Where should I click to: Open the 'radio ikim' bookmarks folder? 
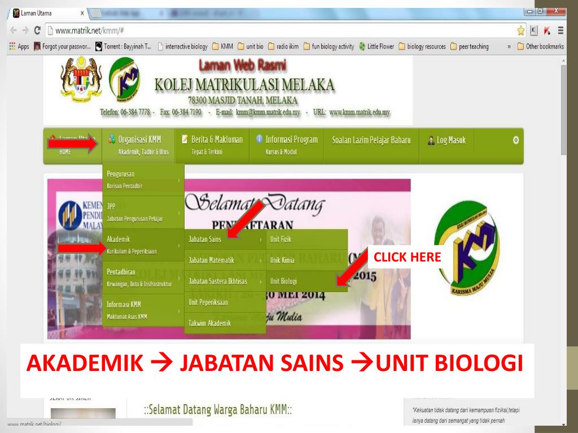coord(283,46)
